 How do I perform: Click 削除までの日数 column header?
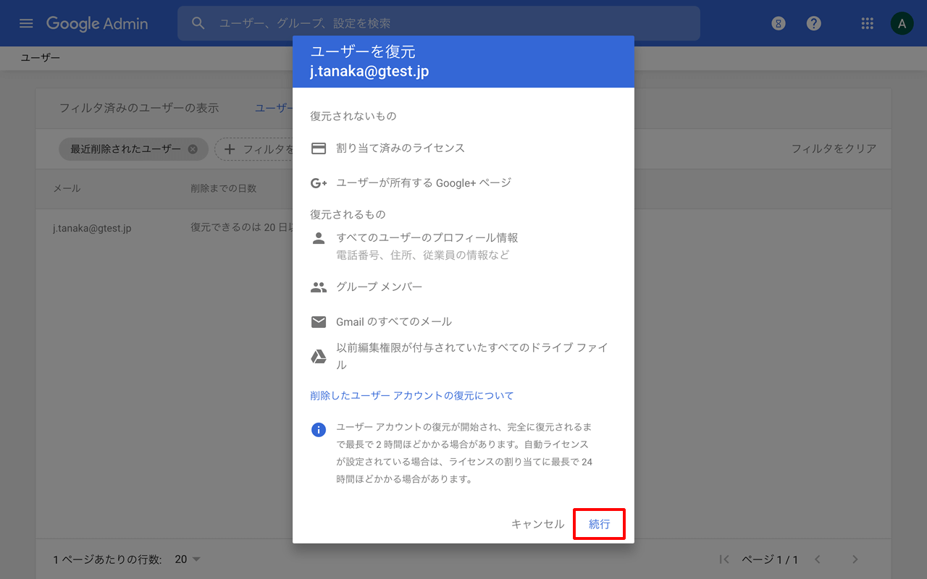(224, 188)
